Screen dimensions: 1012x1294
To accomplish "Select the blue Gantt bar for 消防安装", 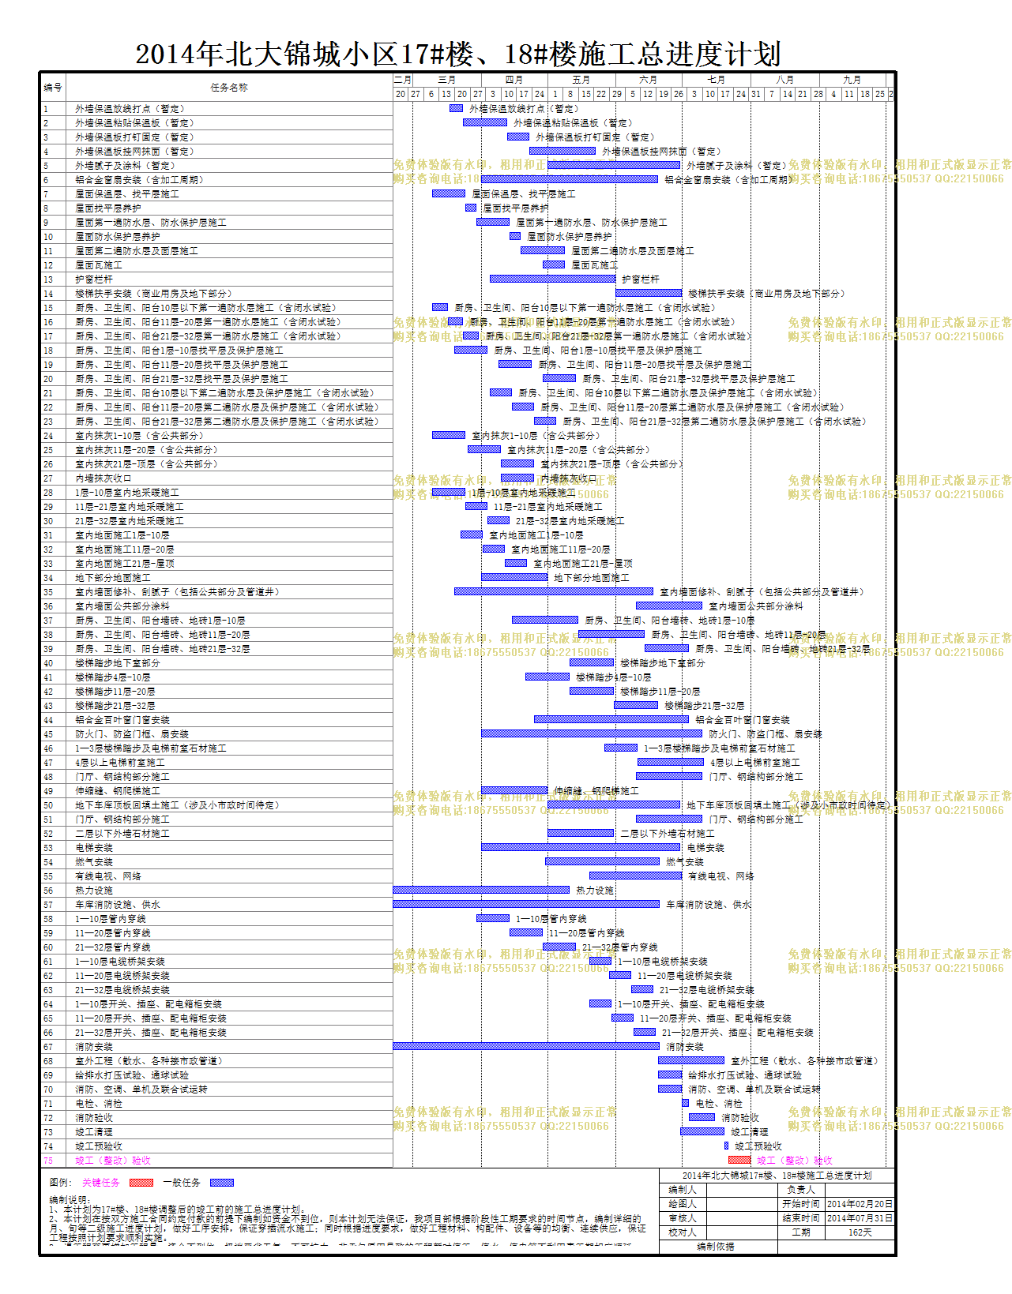I will (x=526, y=1046).
